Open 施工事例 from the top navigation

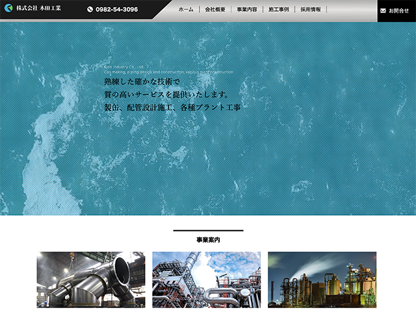(278, 10)
